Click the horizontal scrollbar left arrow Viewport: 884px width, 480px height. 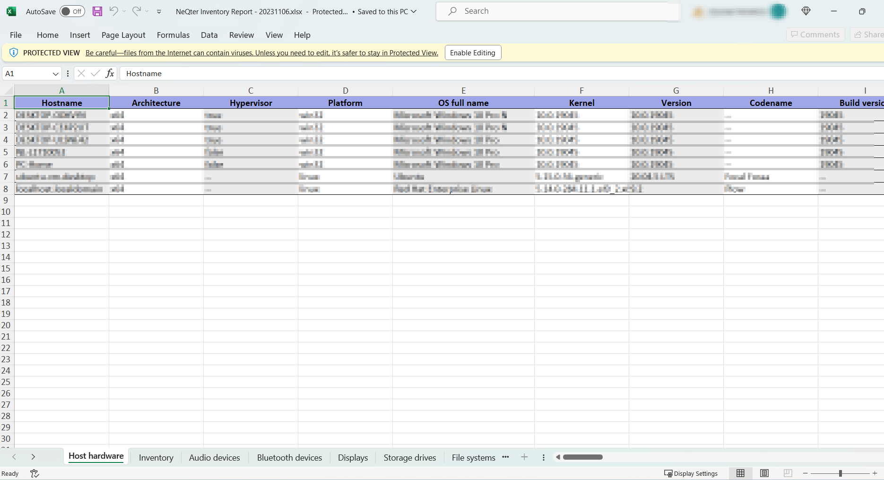[558, 457]
